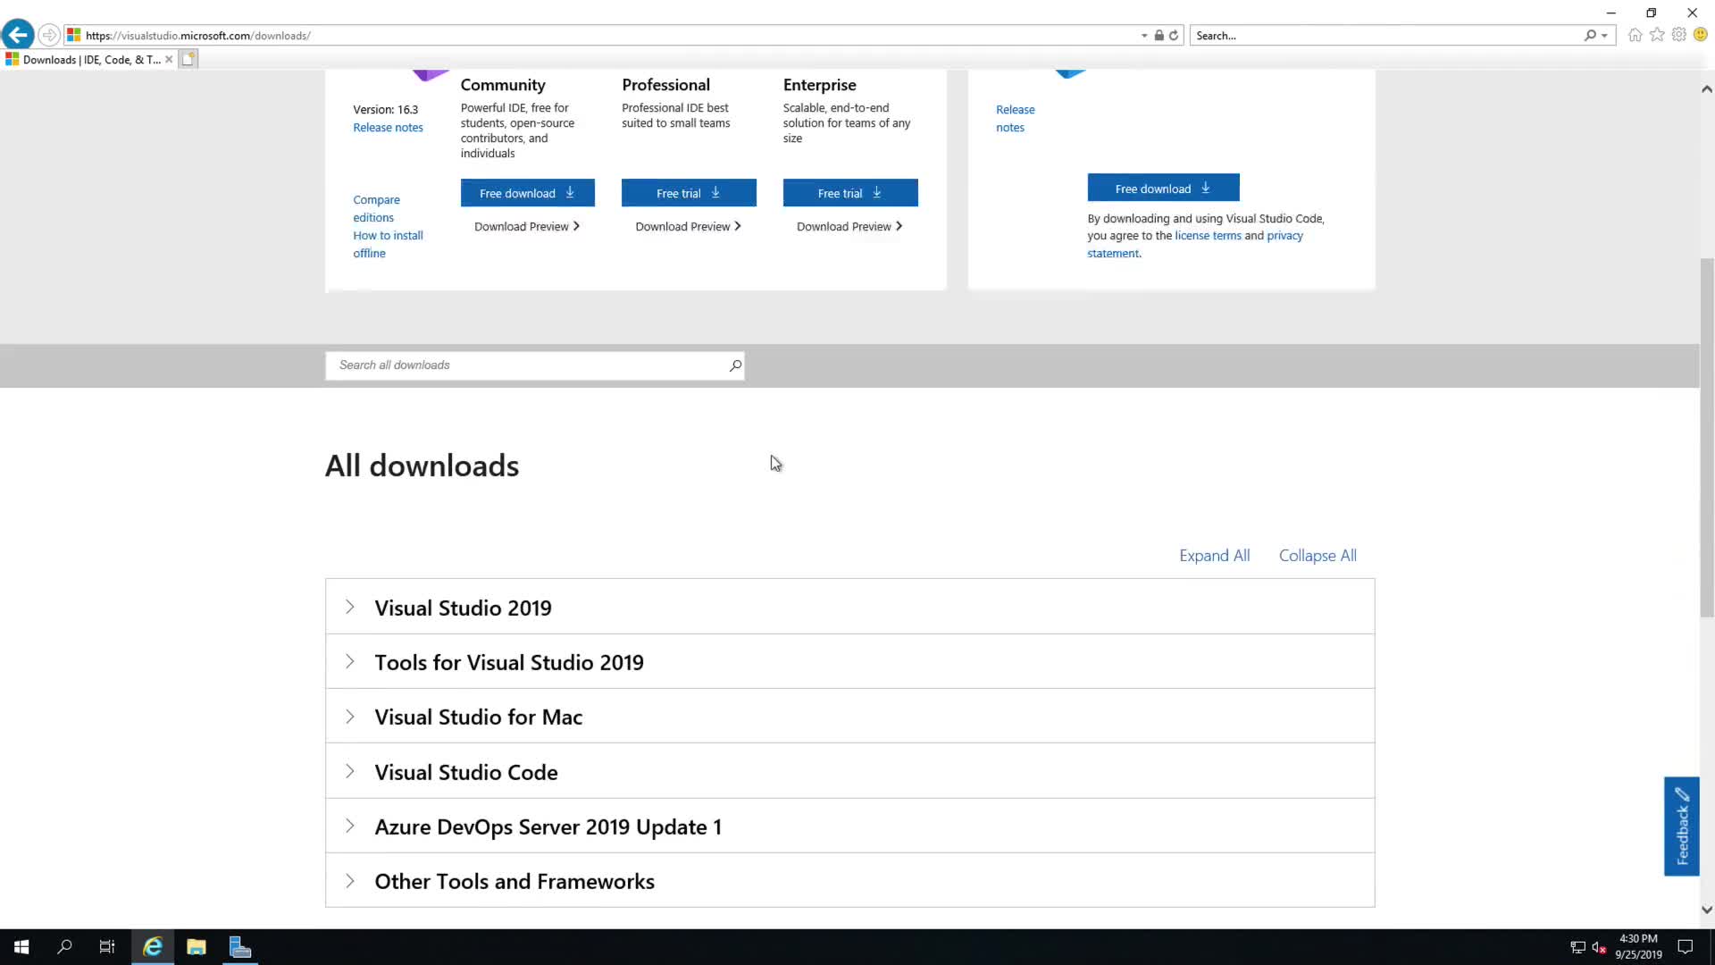Click the Search all downloads input field
This screenshot has width=1715, height=965.
527,365
